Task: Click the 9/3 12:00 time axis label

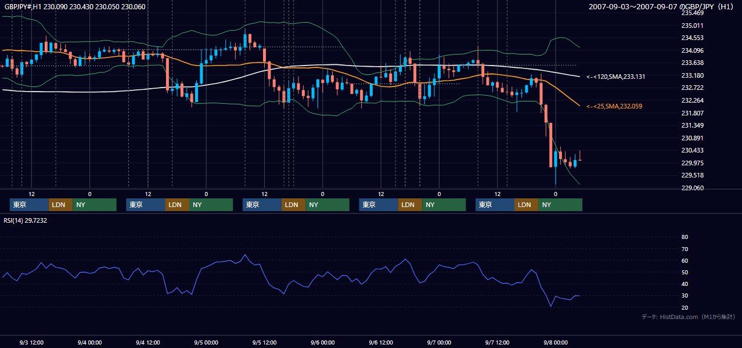Action: coord(32,343)
